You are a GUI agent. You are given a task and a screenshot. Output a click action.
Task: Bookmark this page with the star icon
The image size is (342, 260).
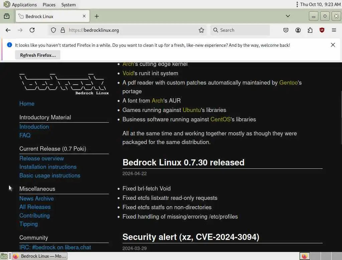click(x=201, y=30)
